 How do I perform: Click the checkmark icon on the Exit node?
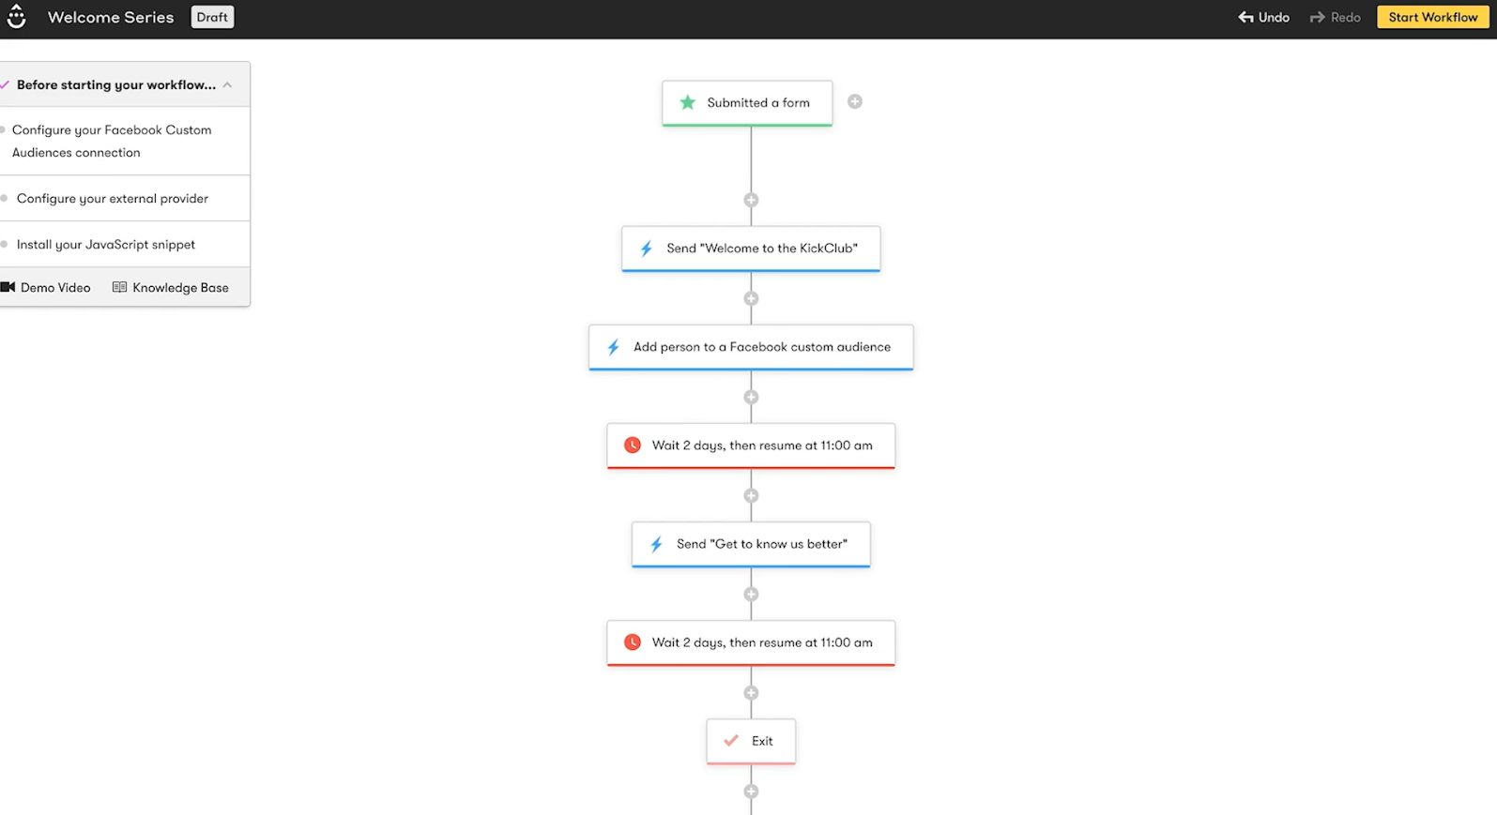tap(731, 740)
